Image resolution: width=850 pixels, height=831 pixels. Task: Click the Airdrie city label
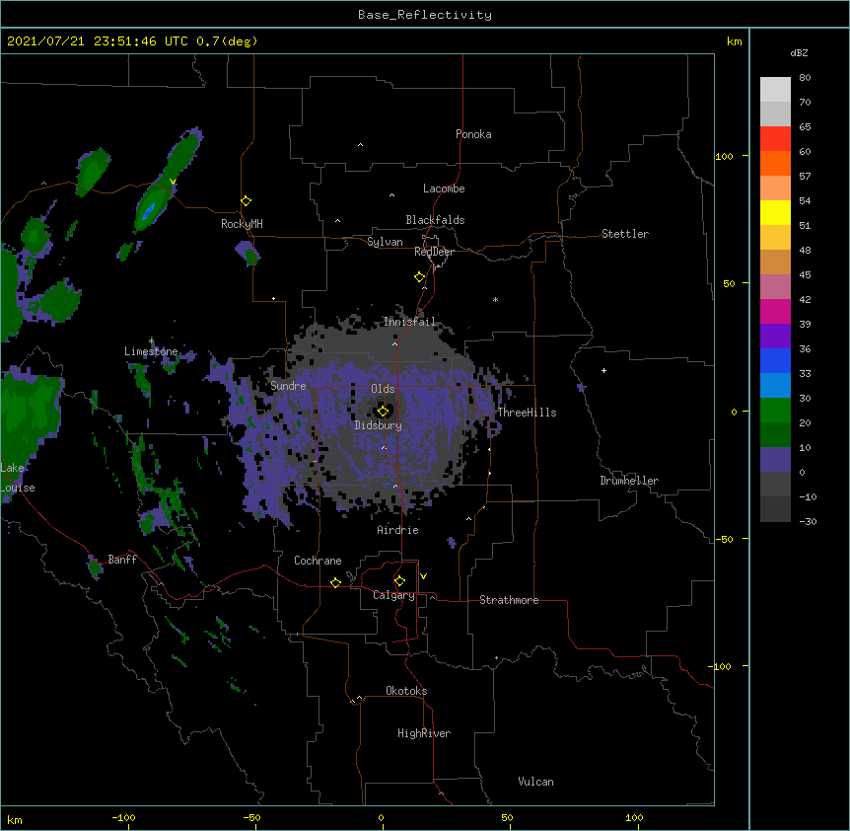point(398,530)
